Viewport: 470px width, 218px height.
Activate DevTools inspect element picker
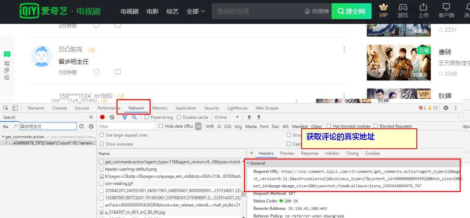pos(6,108)
